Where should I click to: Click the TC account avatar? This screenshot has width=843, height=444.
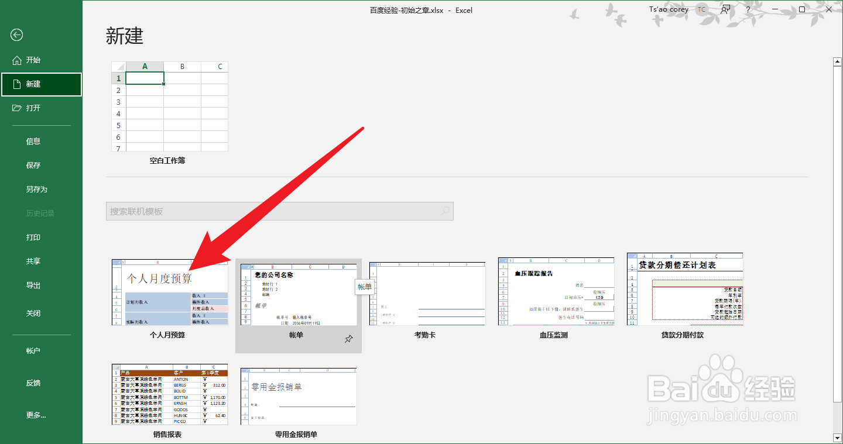click(x=701, y=9)
